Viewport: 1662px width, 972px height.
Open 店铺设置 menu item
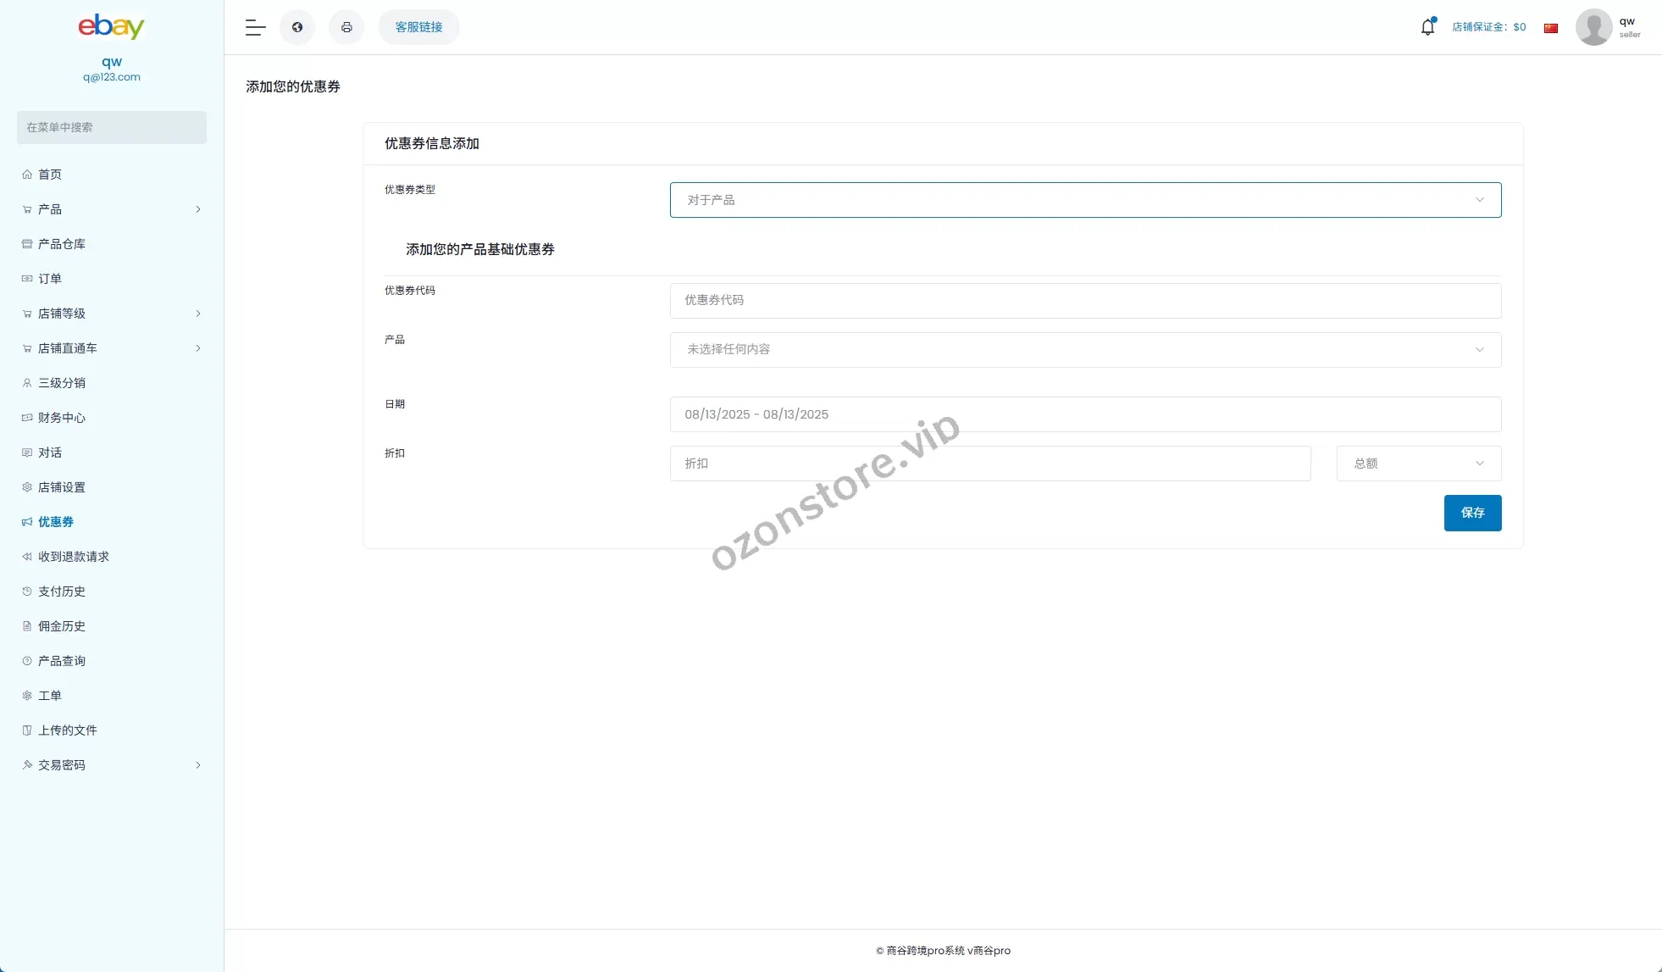point(62,487)
